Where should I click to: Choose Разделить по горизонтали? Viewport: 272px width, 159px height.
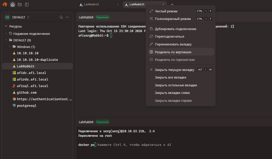point(181,60)
